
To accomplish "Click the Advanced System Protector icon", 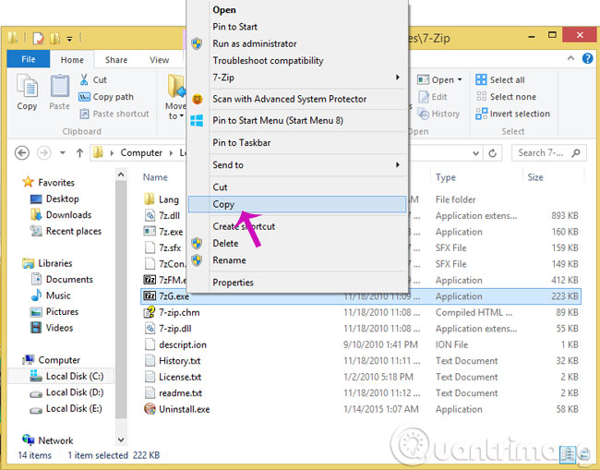I will 197,99.
